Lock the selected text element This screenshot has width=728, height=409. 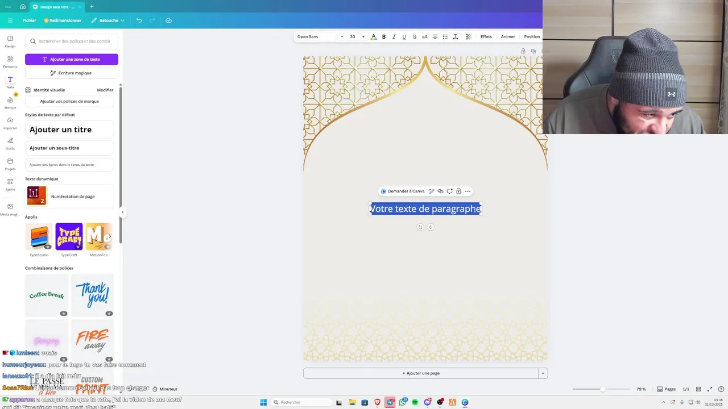[x=458, y=191]
